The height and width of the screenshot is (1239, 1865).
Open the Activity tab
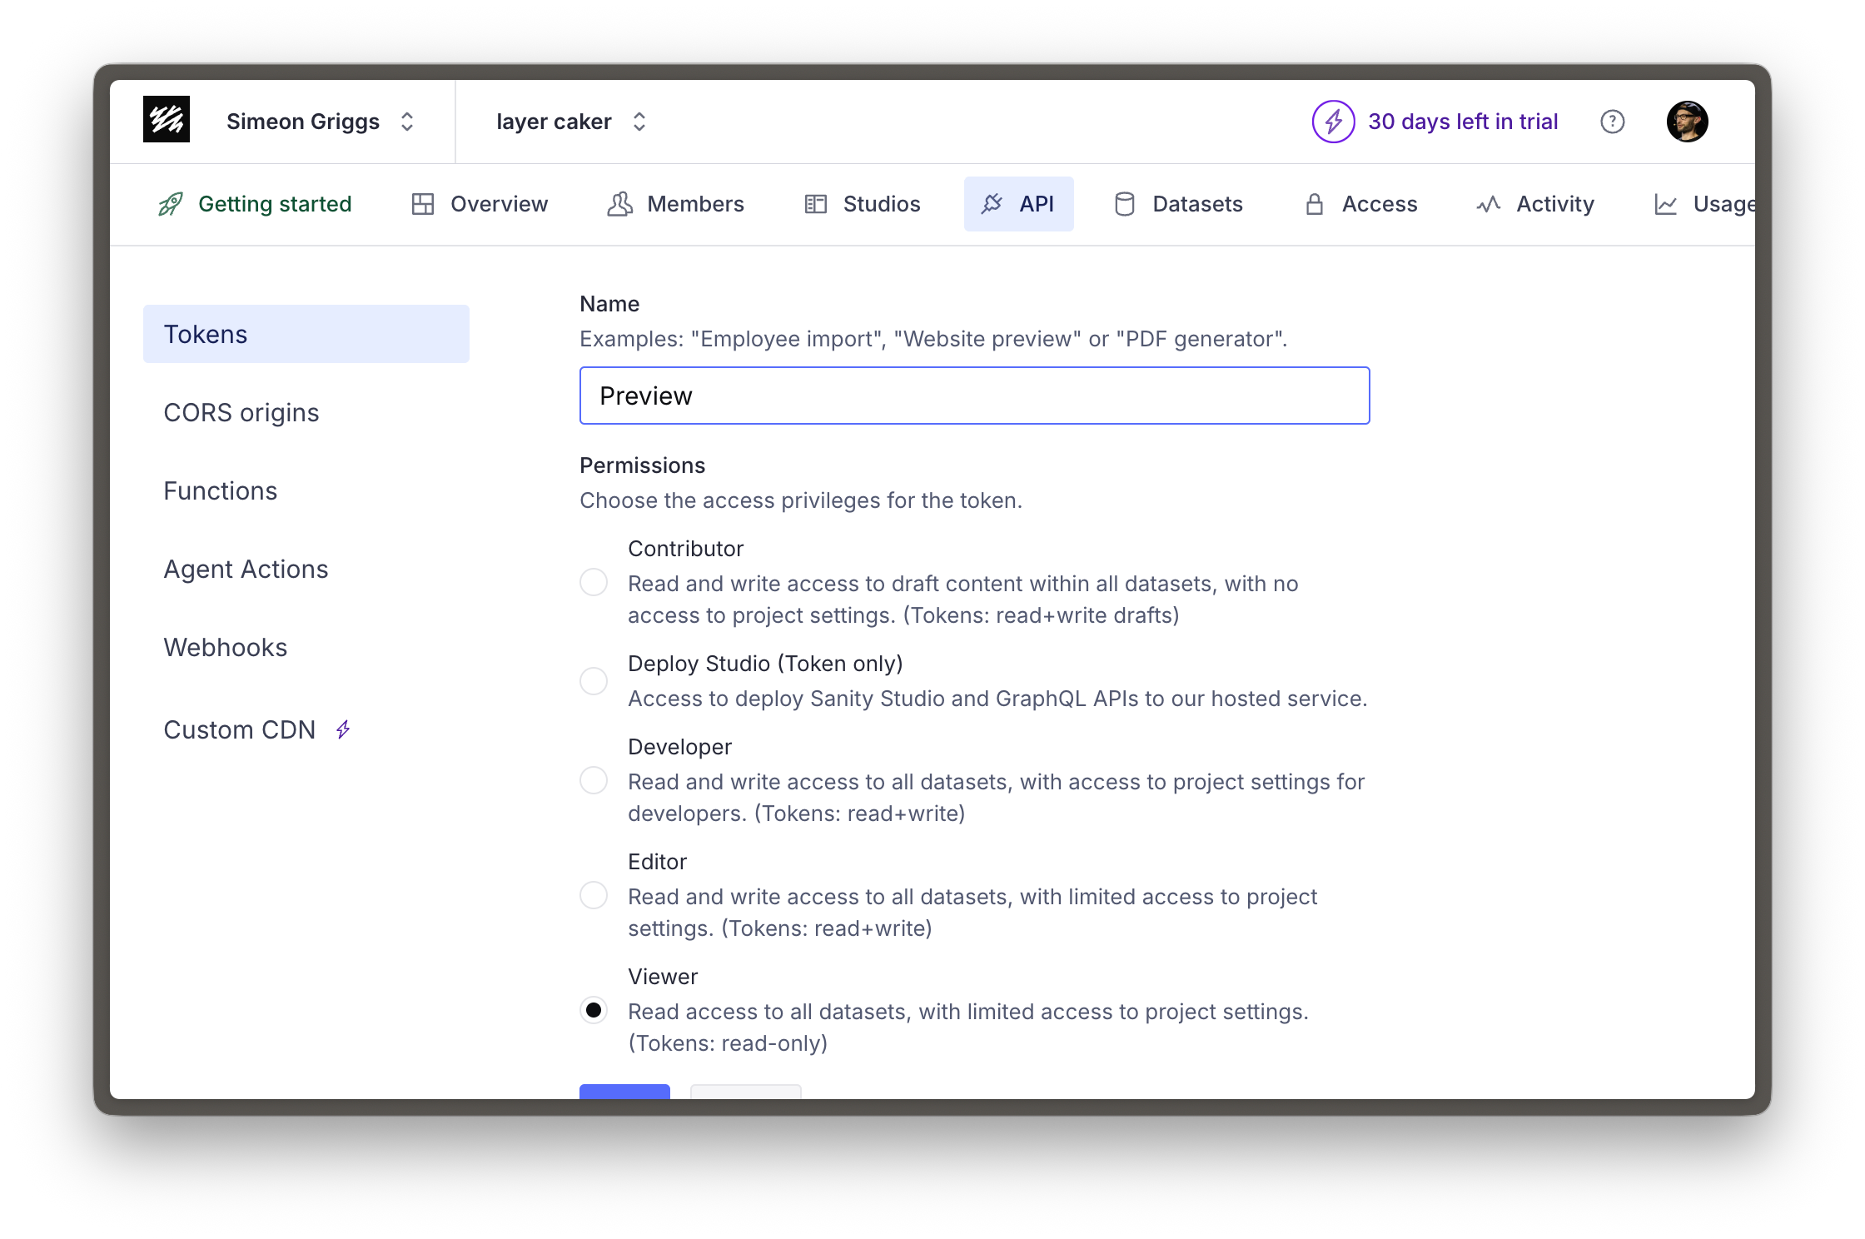click(1535, 204)
